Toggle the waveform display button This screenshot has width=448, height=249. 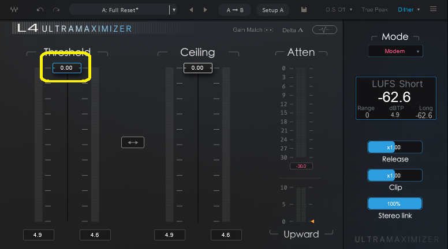tap(324, 29)
